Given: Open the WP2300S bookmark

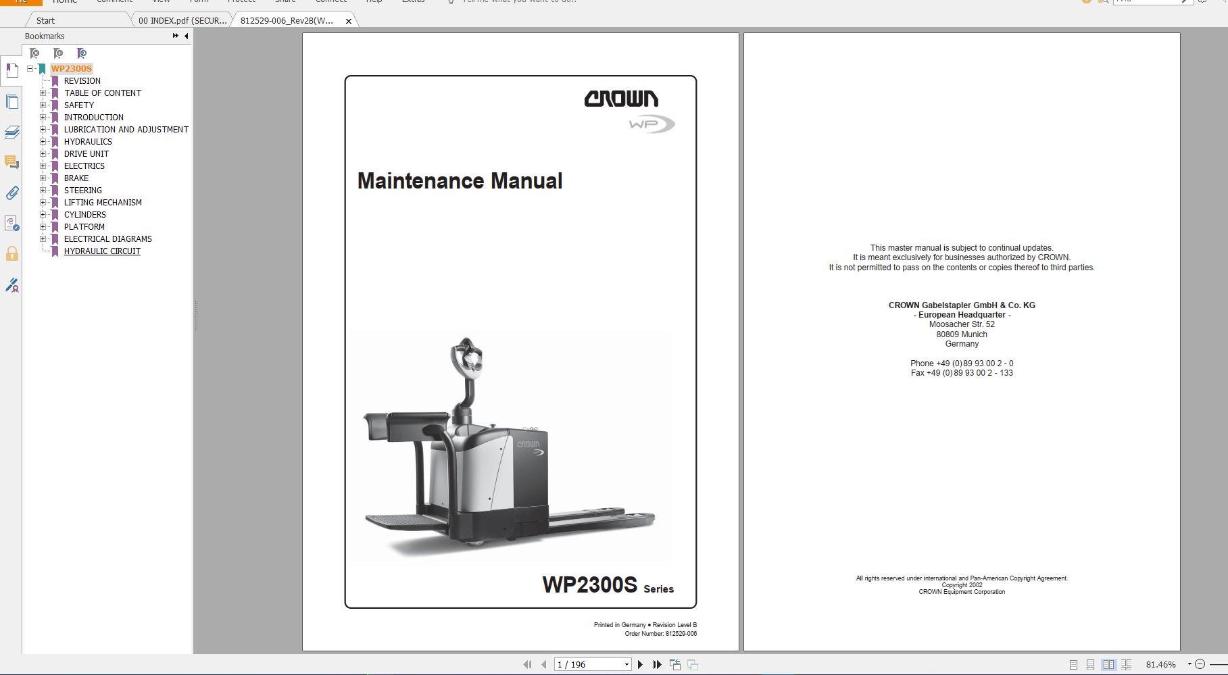Looking at the screenshot, I should [71, 68].
